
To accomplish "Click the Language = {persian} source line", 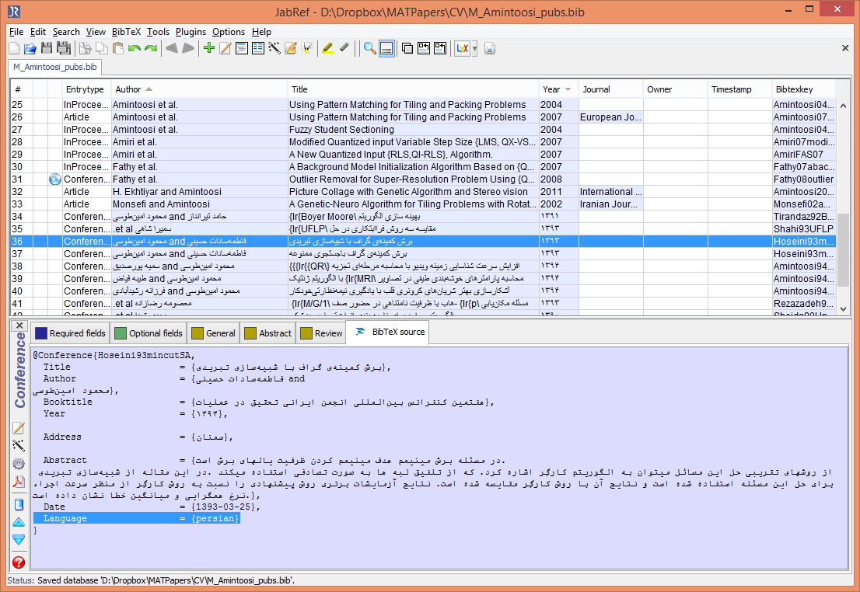I will [137, 518].
